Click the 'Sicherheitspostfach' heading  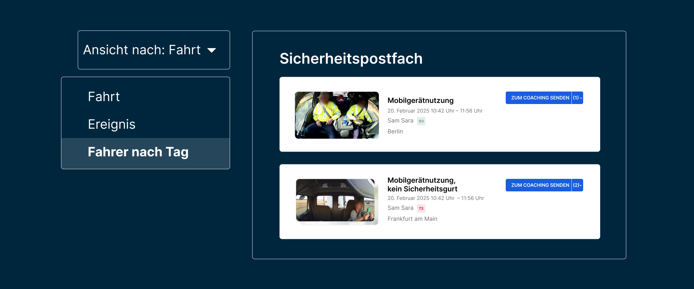pyautogui.click(x=351, y=59)
